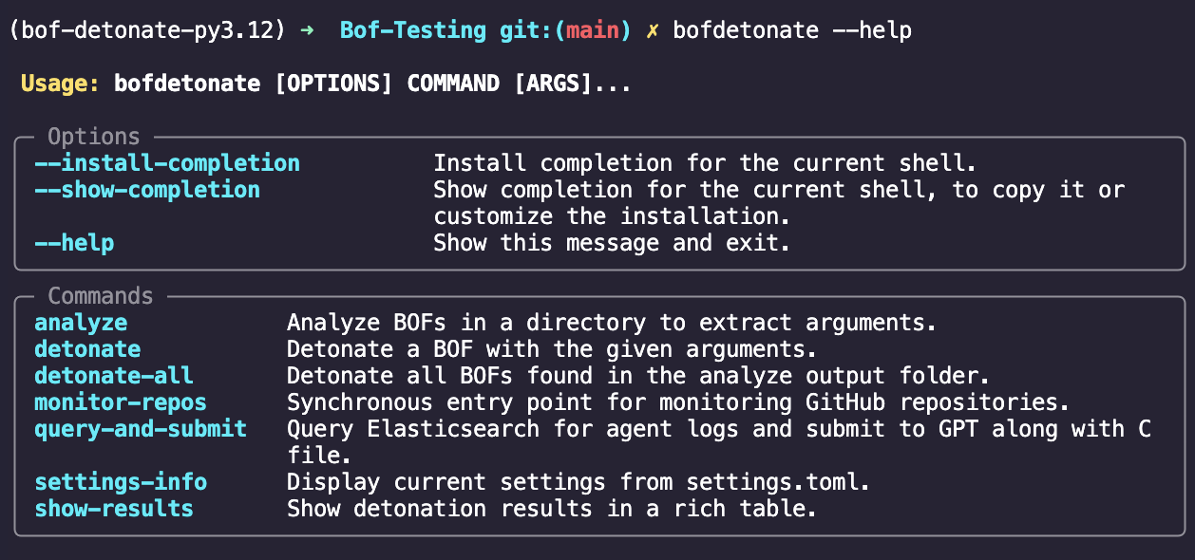
Task: Click the yellow Usage: label
Action: (60, 84)
